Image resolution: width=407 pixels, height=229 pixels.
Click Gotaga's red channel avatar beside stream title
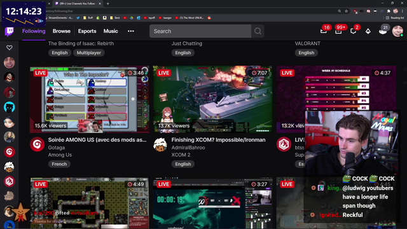pos(37,144)
